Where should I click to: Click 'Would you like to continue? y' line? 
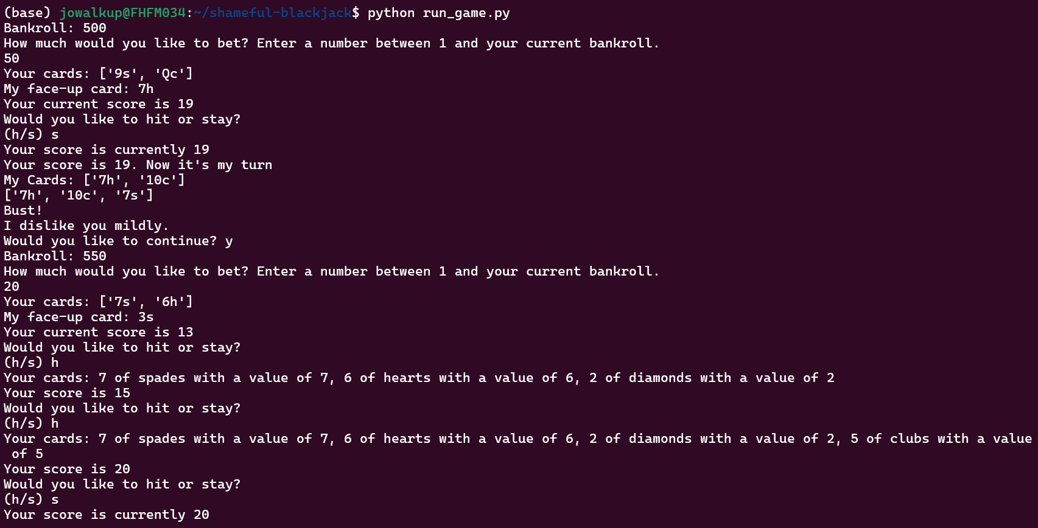(118, 241)
